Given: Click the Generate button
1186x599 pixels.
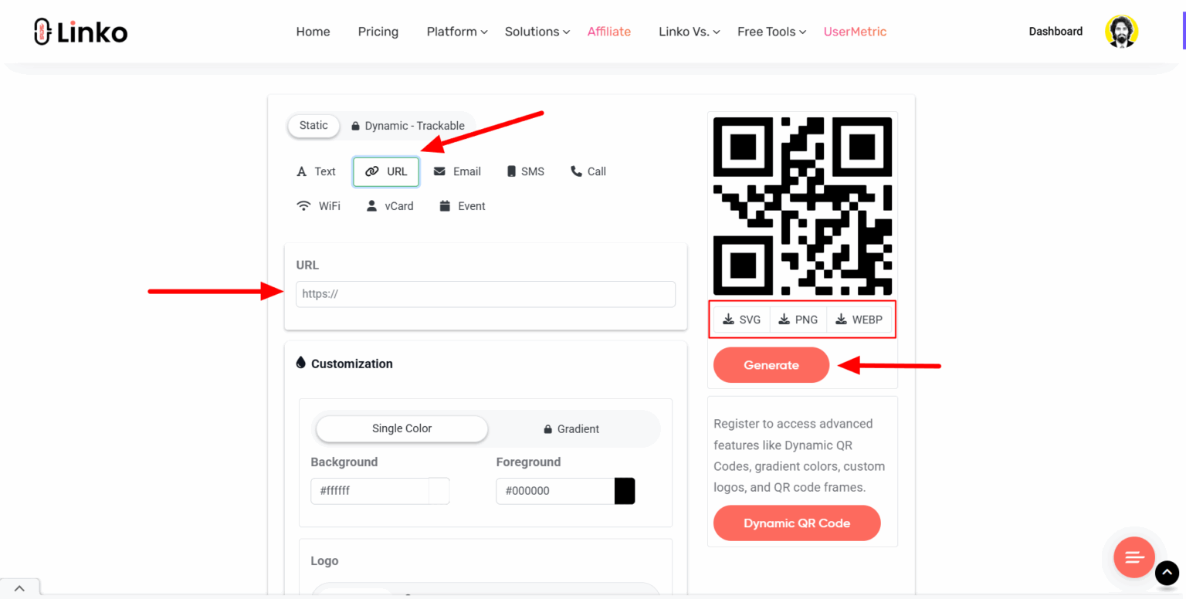Looking at the screenshot, I should click(x=771, y=364).
